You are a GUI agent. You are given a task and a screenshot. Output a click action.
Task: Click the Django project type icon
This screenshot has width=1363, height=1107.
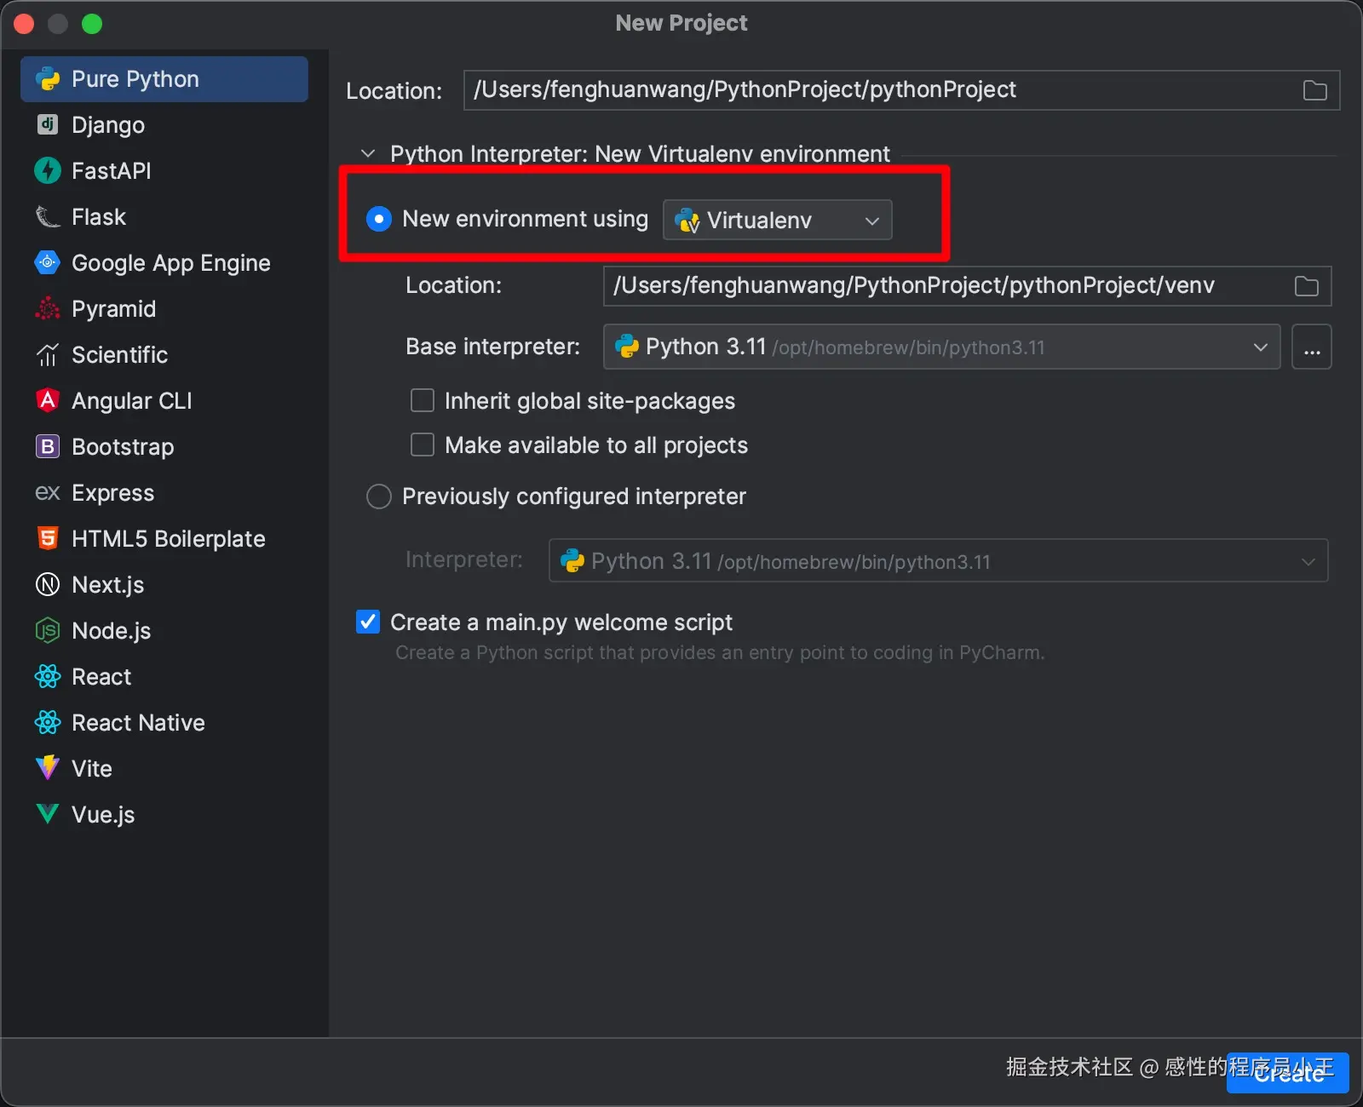[x=48, y=125]
